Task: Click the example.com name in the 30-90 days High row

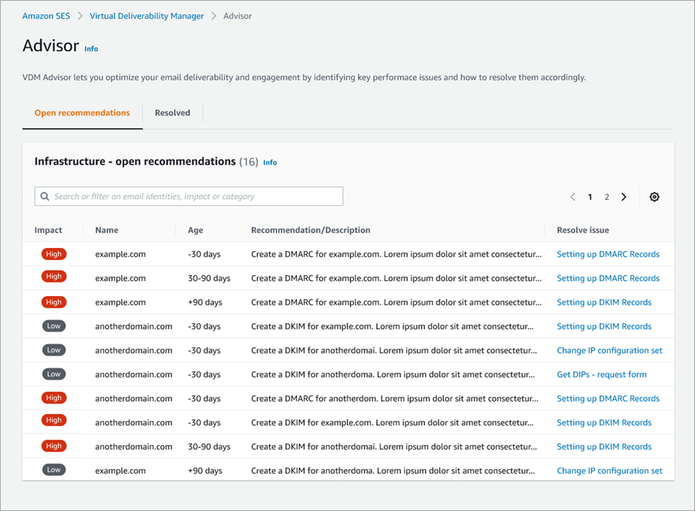Action: (120, 278)
